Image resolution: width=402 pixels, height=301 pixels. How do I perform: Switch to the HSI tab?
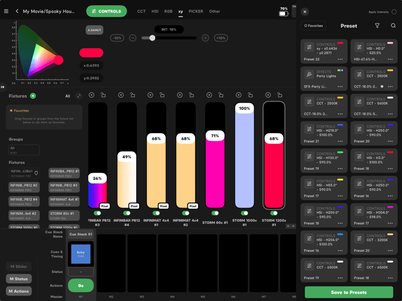point(155,11)
